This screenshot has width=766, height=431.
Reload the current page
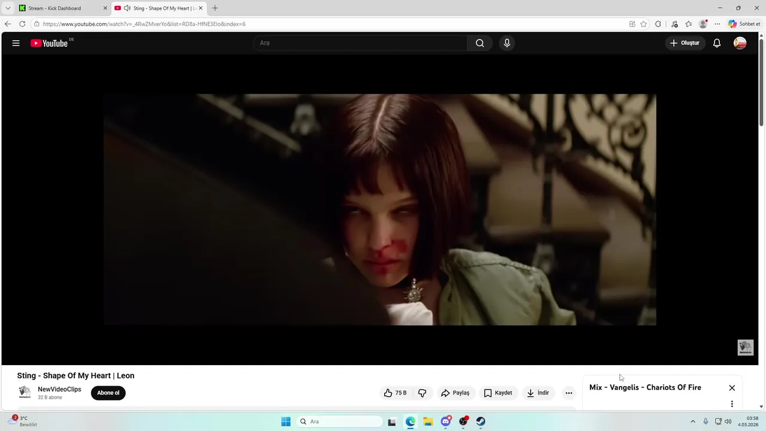point(22,24)
